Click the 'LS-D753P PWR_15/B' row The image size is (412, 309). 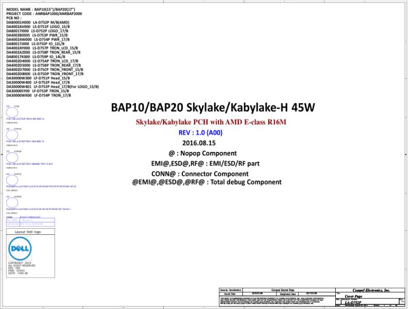[37, 35]
